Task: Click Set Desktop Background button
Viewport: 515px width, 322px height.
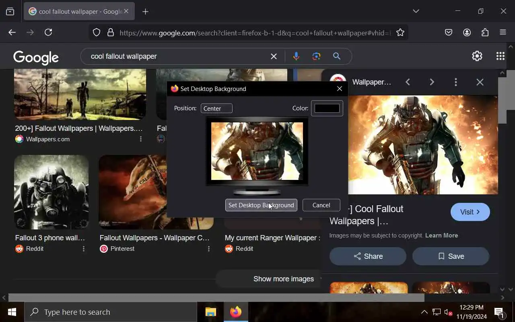Action: point(261,205)
